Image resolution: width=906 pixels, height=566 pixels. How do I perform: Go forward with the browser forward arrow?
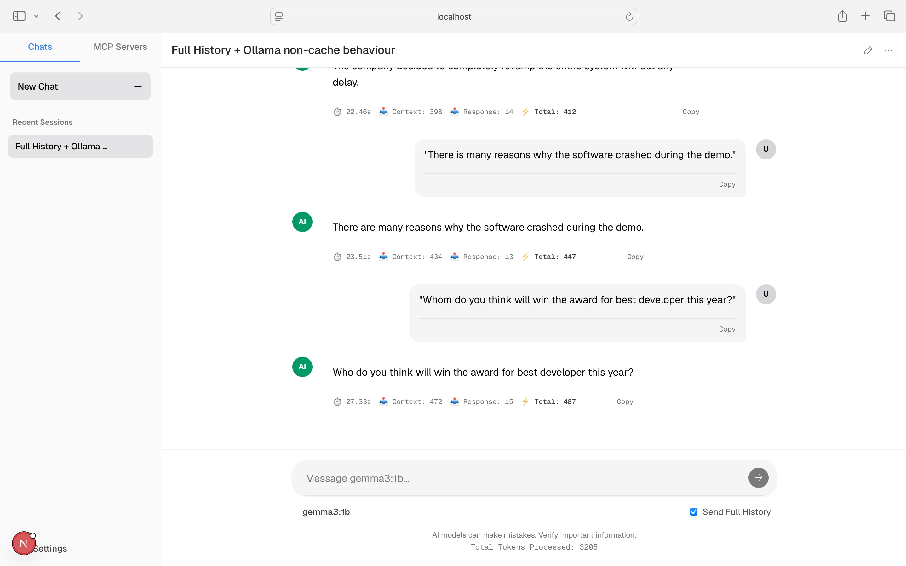[80, 16]
